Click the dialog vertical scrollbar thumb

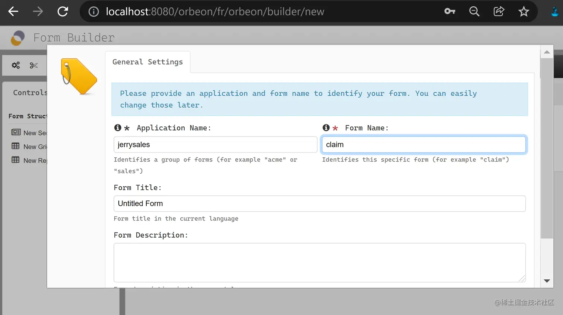[x=547, y=148]
